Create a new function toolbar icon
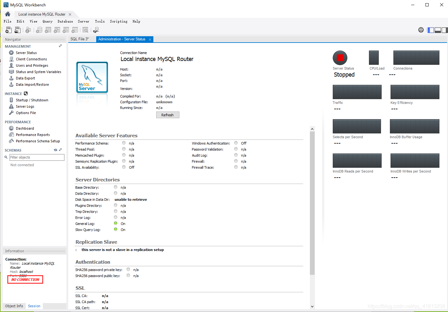 tap(75, 30)
